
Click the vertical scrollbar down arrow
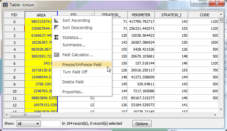pyautogui.click(x=221, y=109)
